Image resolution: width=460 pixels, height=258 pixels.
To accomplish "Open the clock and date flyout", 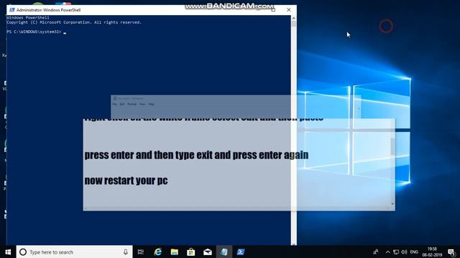I will pos(432,252).
